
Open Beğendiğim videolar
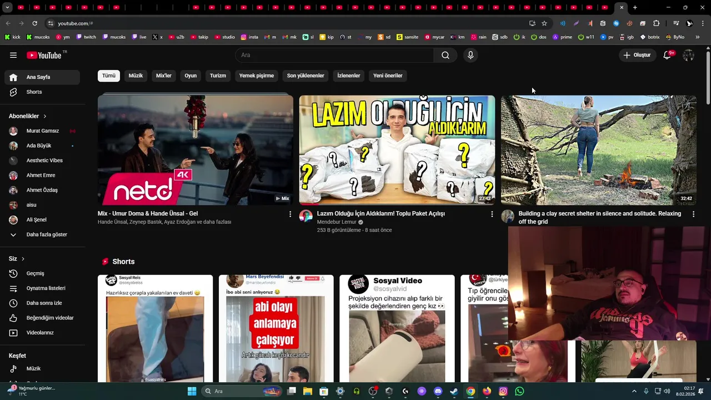[x=42, y=318]
